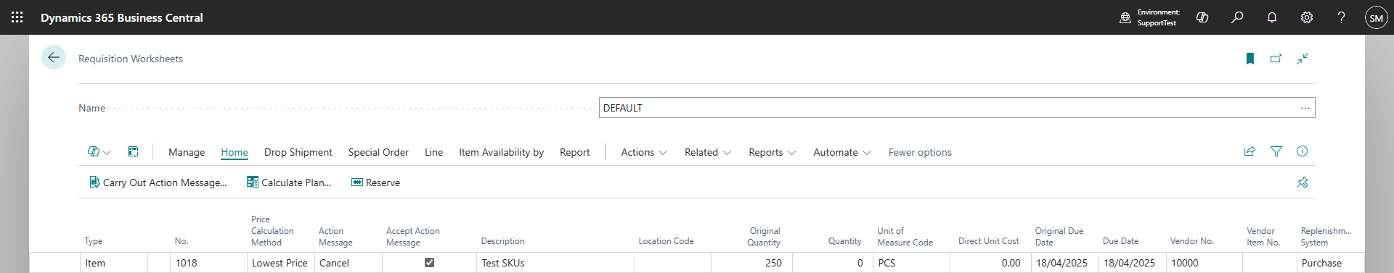Expand the Actions dropdown
The image size is (1394, 273).
pyautogui.click(x=644, y=152)
